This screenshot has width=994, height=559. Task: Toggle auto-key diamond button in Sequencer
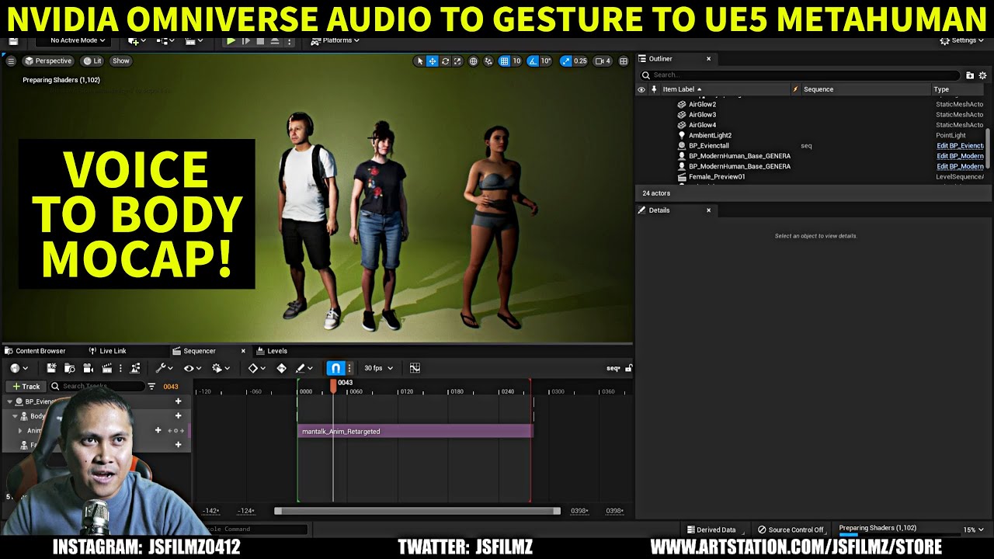point(281,368)
